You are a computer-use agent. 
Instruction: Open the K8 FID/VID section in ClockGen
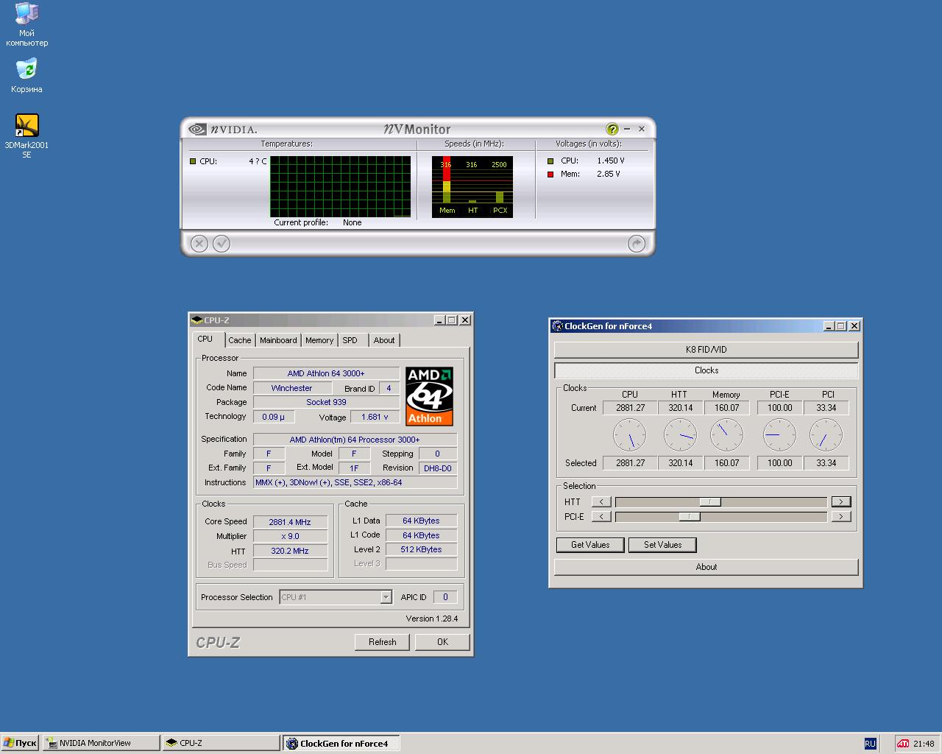pyautogui.click(x=706, y=350)
